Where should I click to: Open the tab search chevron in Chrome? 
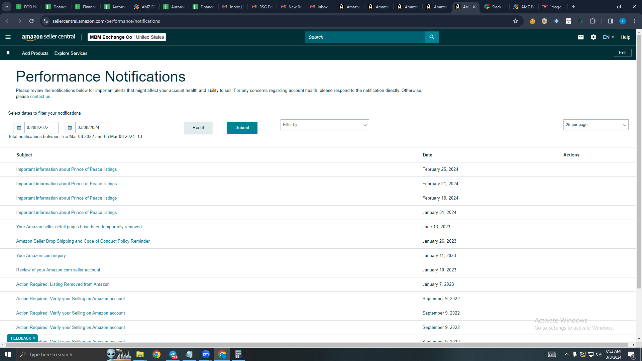(7, 7)
